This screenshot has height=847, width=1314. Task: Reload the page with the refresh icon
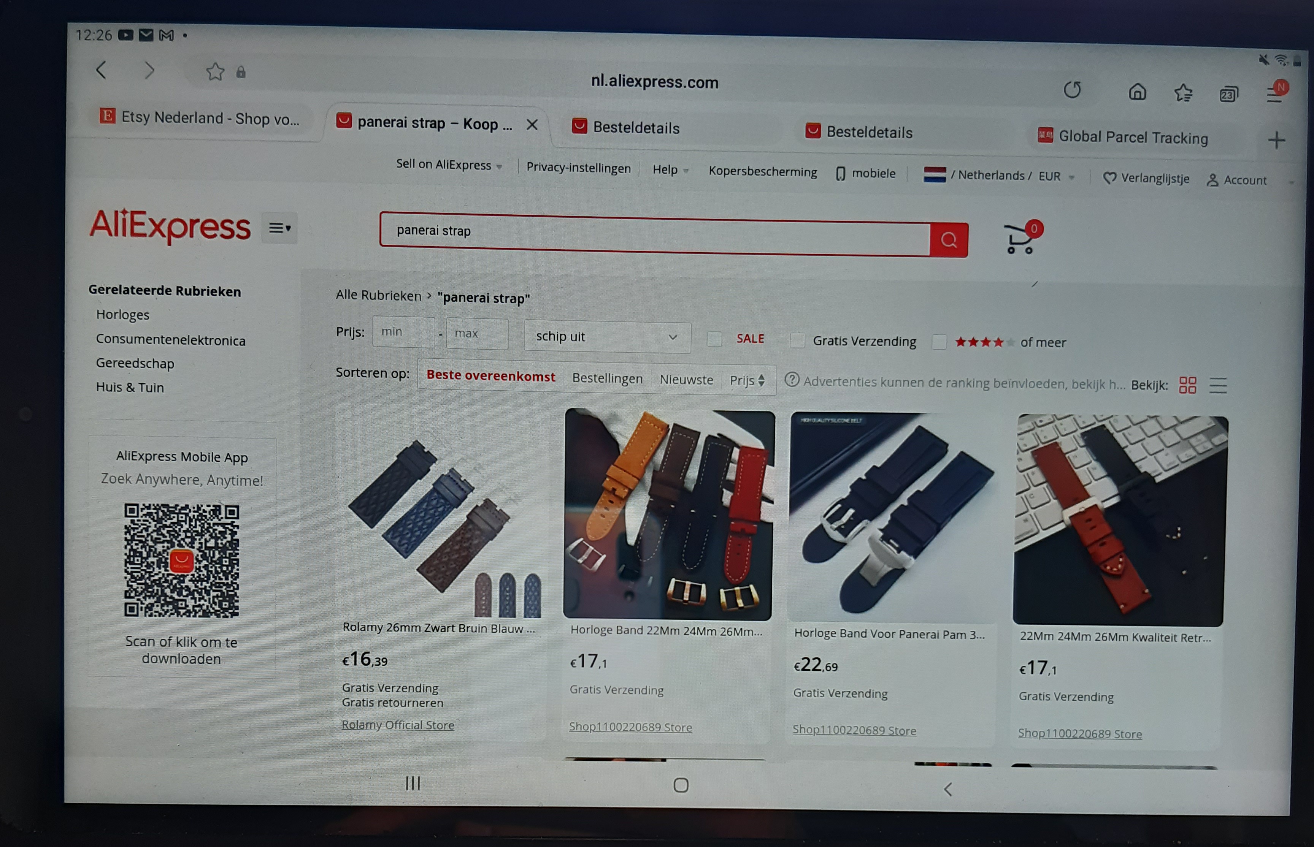pyautogui.click(x=1072, y=89)
